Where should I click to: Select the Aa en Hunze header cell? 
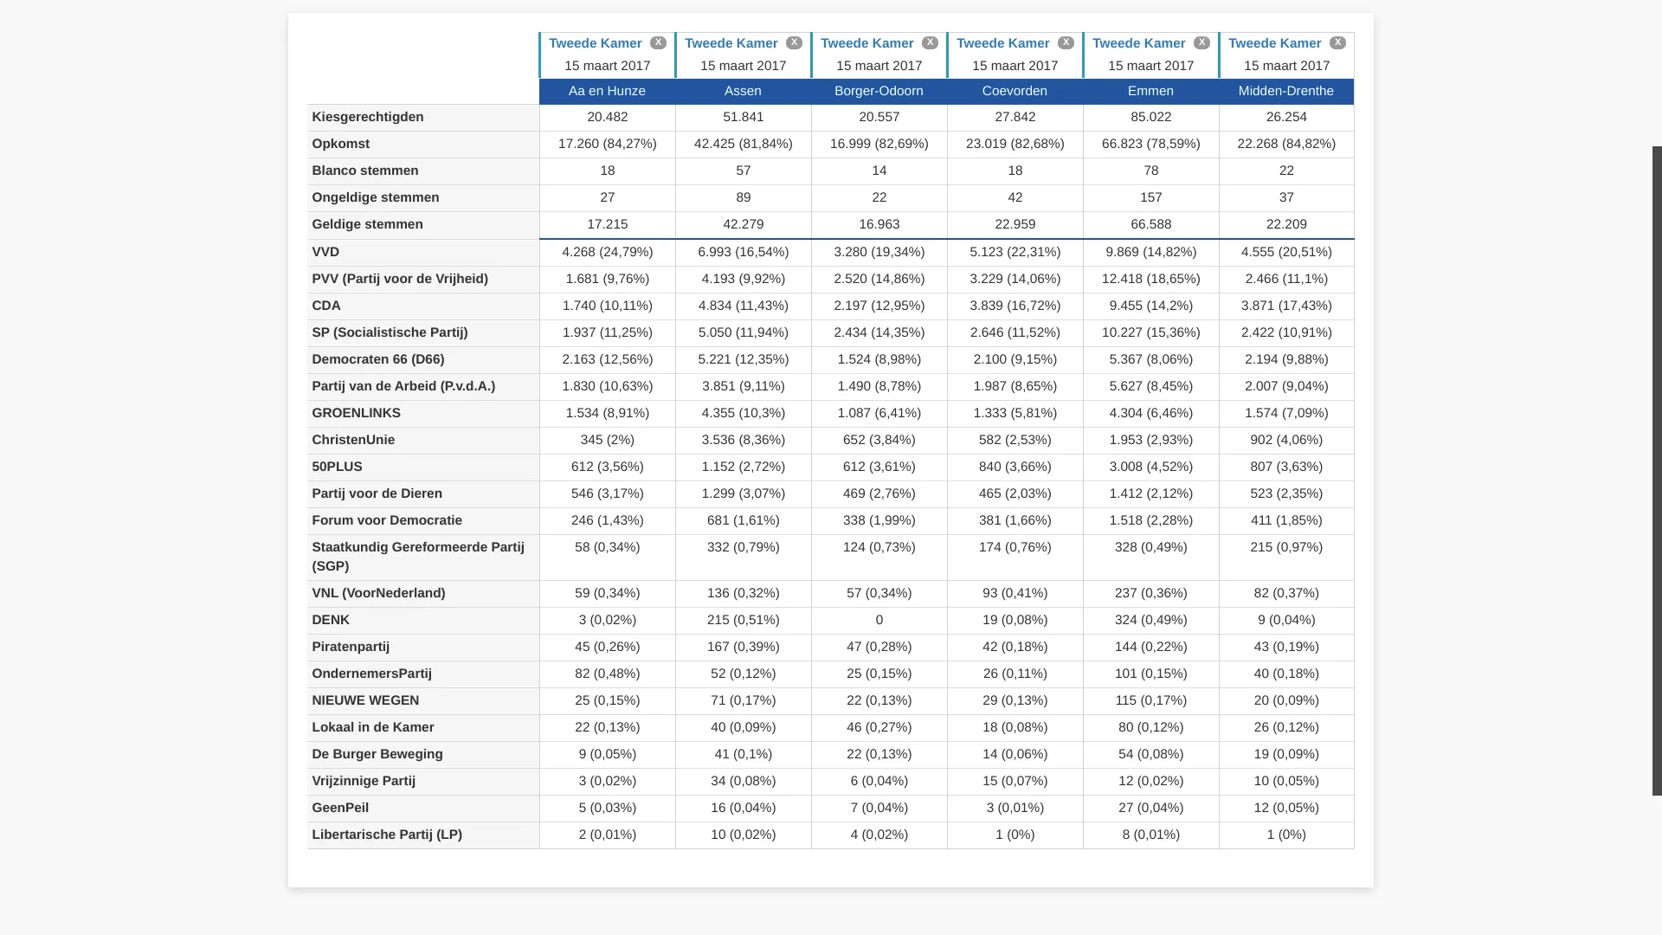point(607,91)
